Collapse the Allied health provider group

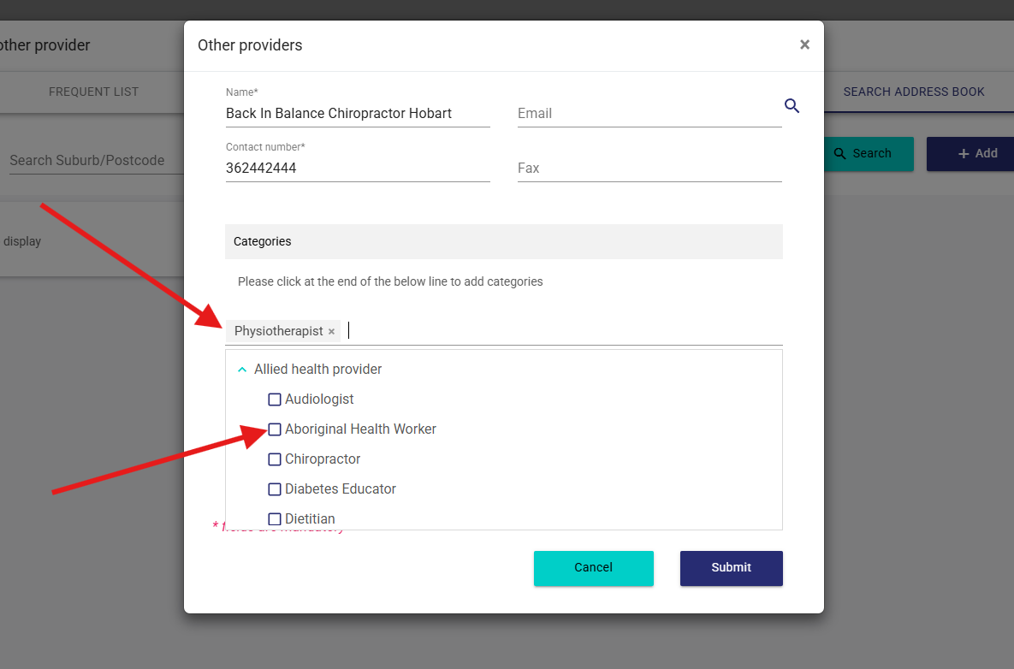tap(242, 370)
